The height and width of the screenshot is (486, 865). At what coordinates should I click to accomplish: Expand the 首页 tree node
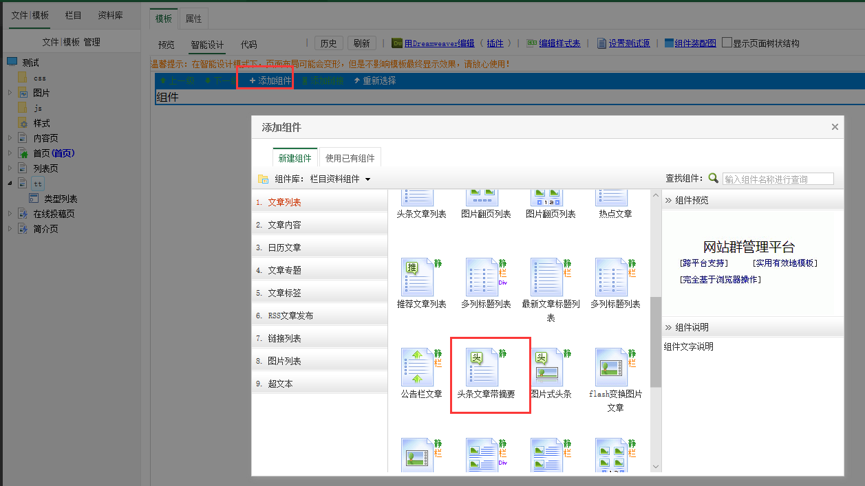pyautogui.click(x=10, y=153)
